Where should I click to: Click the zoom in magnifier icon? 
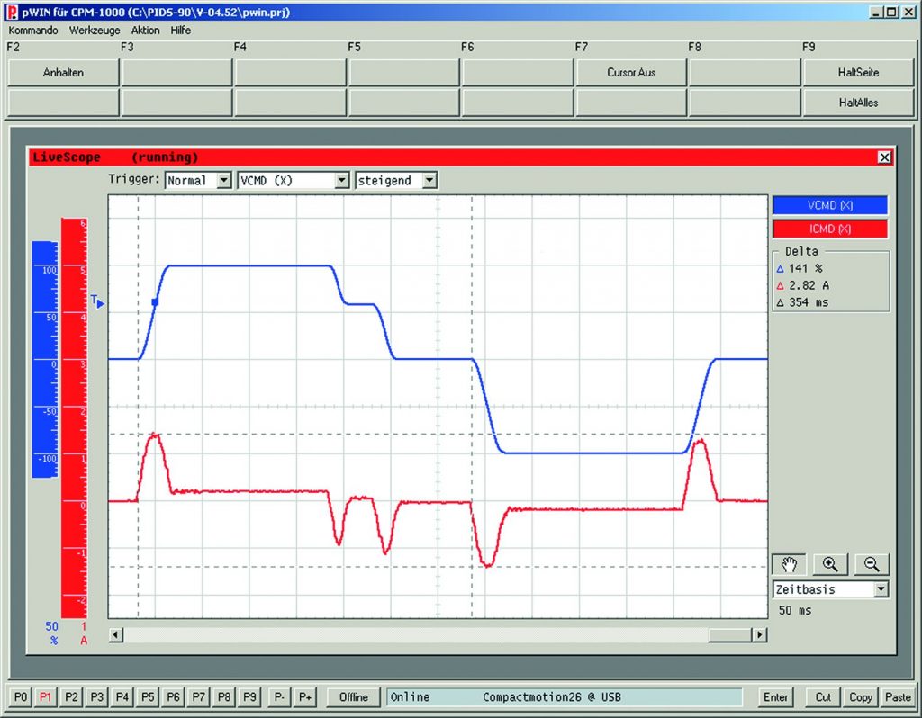(x=830, y=564)
